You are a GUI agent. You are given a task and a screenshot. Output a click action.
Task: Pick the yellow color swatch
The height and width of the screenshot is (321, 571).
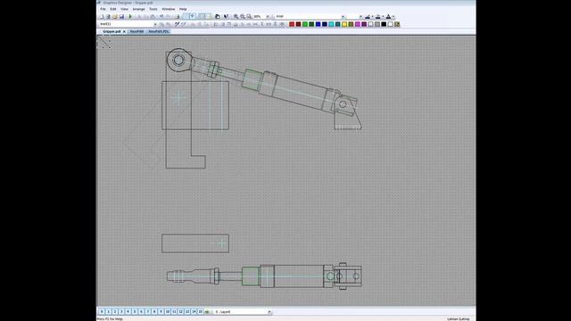tap(344, 24)
